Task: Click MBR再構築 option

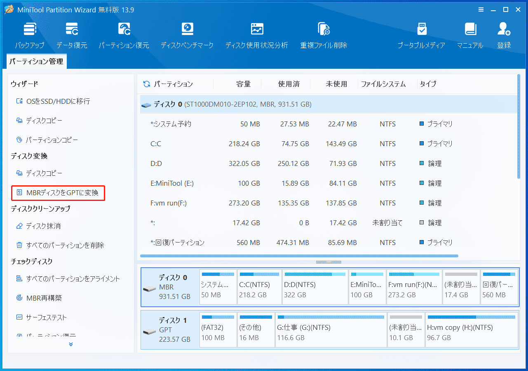Action: click(39, 298)
